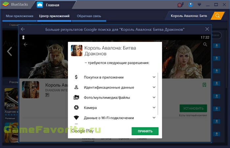
Task: Expand Фото/мультимедиа/файлы permission
Action: (154, 97)
